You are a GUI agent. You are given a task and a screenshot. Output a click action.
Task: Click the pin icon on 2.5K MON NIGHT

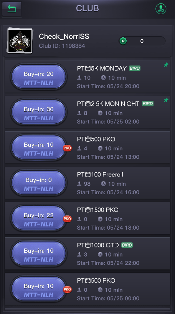pyautogui.click(x=166, y=100)
